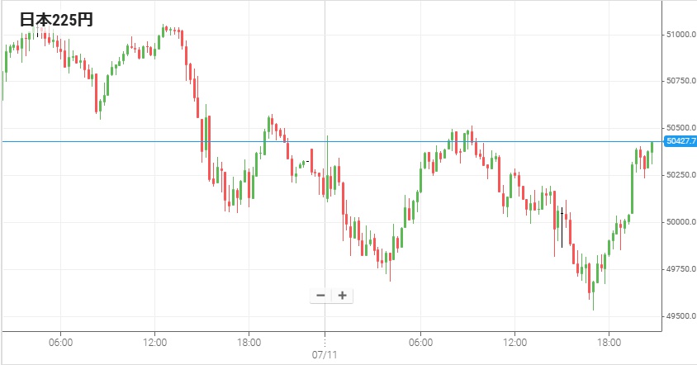Click the 50500.0 price axis label
Viewport: 697px width, 365px height.
(x=680, y=128)
